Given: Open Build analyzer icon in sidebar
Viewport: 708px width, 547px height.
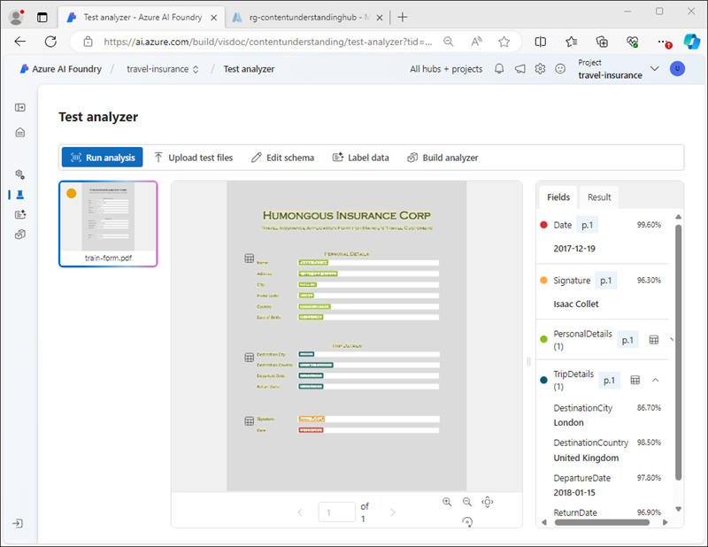Looking at the screenshot, I should [19, 235].
